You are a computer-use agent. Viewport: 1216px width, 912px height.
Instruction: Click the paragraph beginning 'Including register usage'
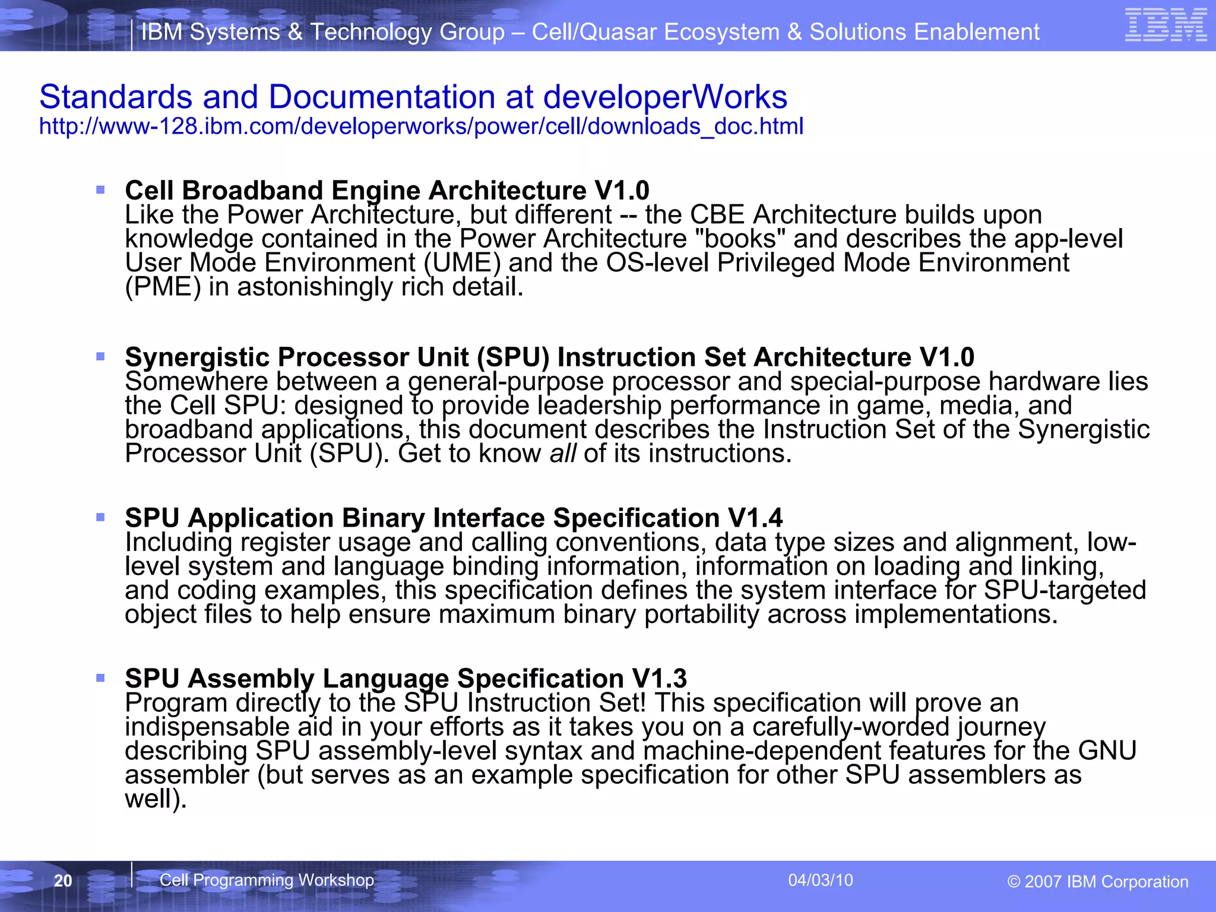tap(635, 578)
